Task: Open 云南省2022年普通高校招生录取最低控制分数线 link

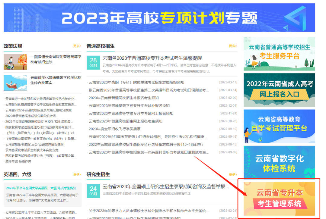Action: tap(38, 110)
